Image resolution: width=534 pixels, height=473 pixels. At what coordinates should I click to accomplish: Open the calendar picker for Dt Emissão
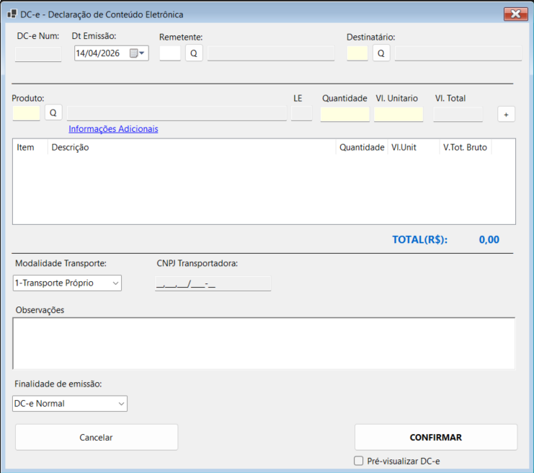click(137, 53)
